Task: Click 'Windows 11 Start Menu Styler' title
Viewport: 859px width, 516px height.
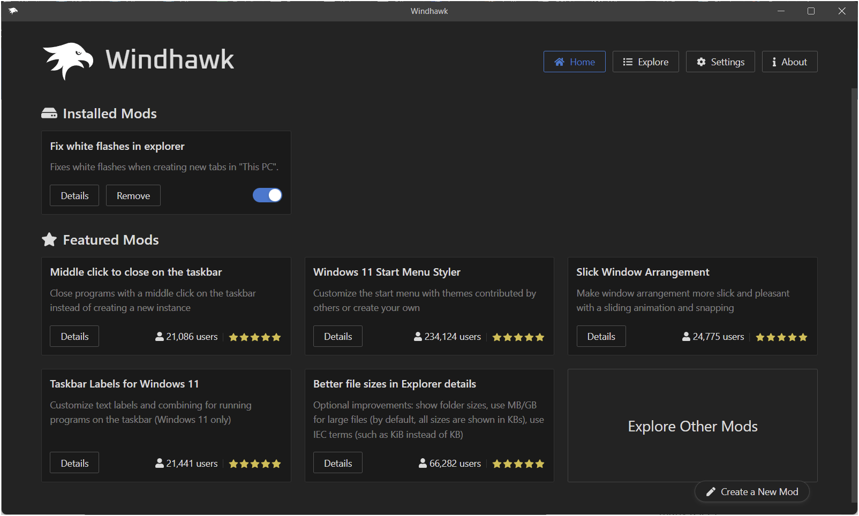Action: tap(387, 272)
